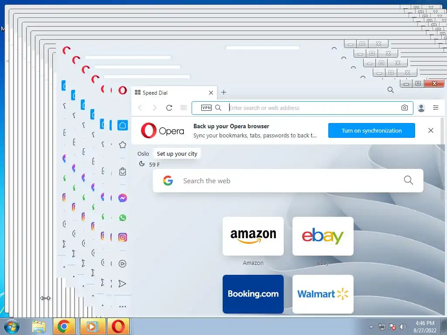
Task: Open the network tray icon
Action: pyautogui.click(x=382, y=327)
